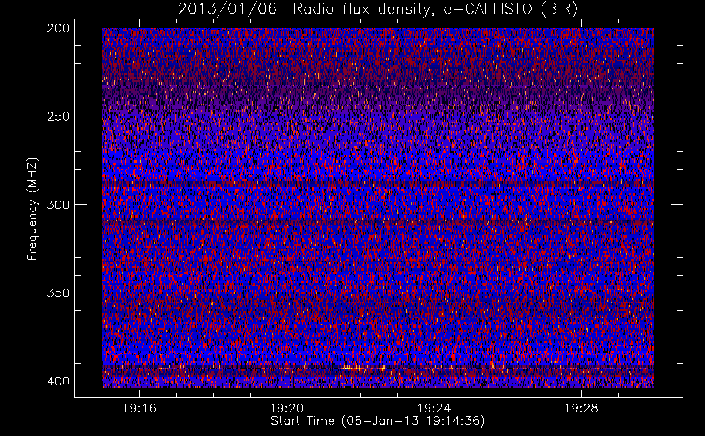The height and width of the screenshot is (436, 705).
Task: Click the 'Frequency (MHZ)' axis label
Action: pos(33,209)
